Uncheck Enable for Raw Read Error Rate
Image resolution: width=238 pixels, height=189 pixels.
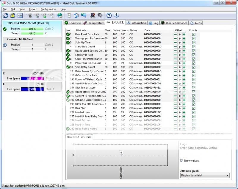click(x=194, y=34)
